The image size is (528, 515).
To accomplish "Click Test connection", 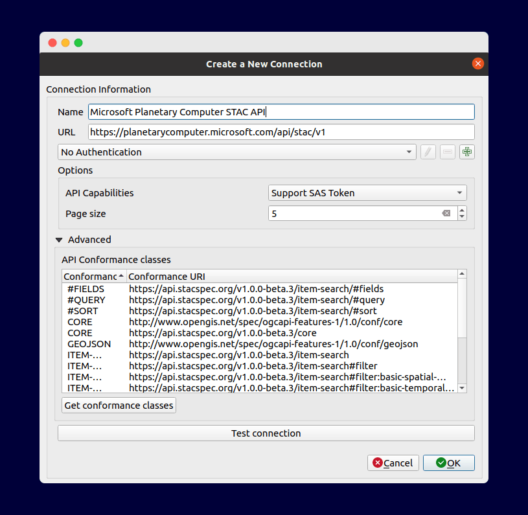I will point(266,433).
